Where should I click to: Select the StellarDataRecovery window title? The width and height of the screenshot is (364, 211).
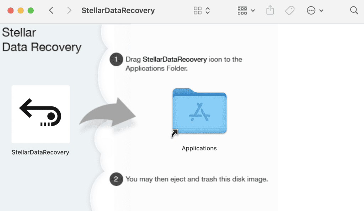[x=118, y=10]
